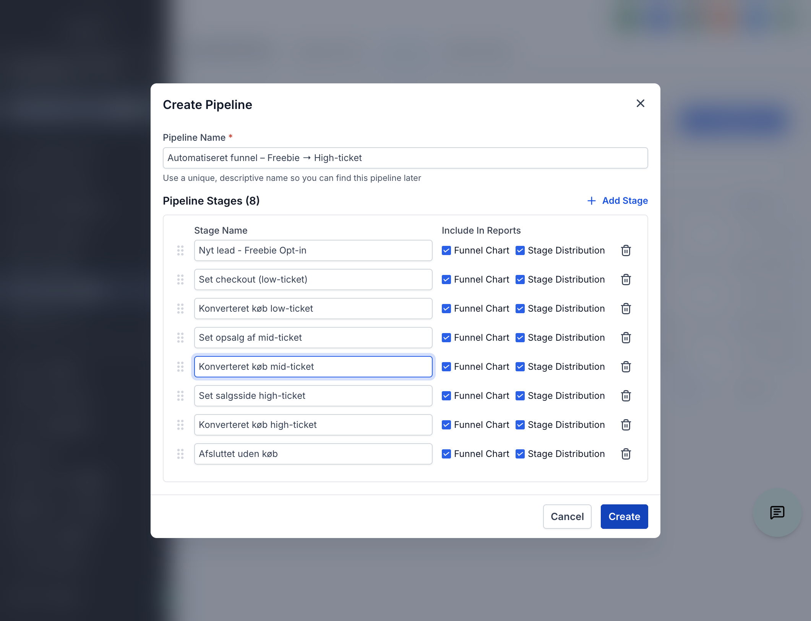Delete the 'Konverteret køb mid-ticket' stage
Screen dimensions: 811x621
pos(626,367)
